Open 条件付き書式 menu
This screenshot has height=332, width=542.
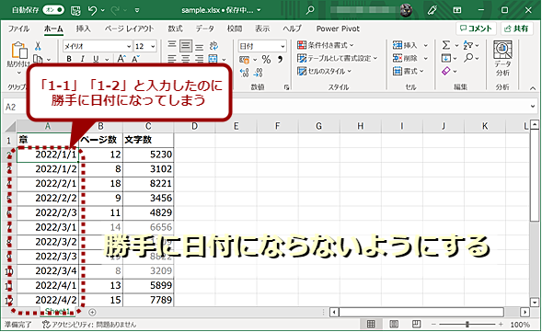[x=325, y=45]
